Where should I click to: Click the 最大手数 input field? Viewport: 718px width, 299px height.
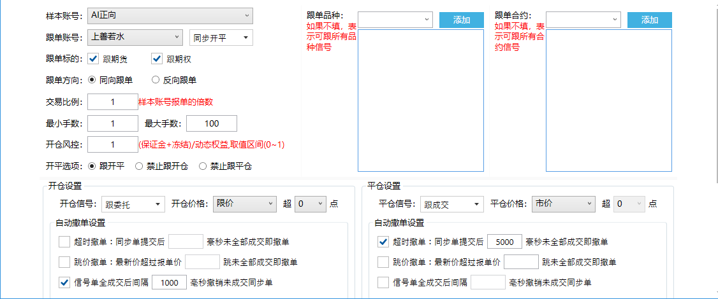click(x=212, y=123)
